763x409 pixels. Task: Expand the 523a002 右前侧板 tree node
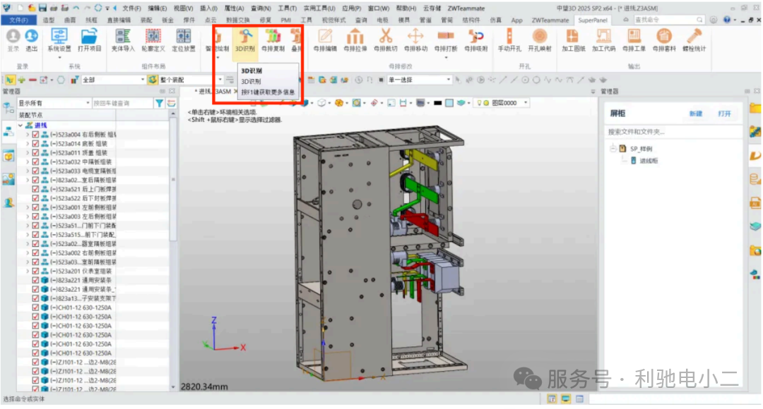pos(28,252)
